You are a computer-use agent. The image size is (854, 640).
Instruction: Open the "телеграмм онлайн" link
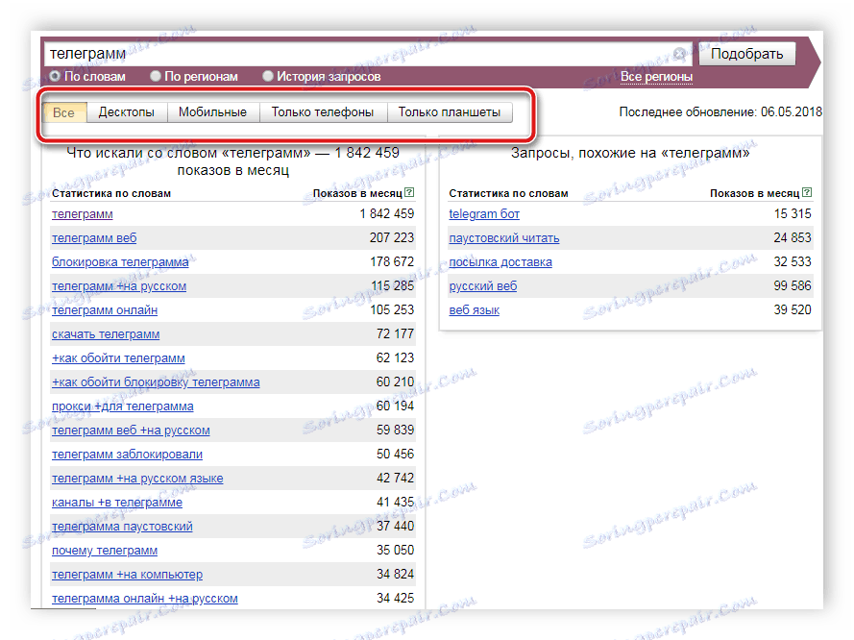pyautogui.click(x=105, y=310)
